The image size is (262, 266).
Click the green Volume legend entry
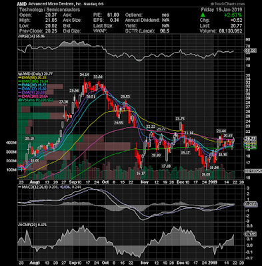35,100
